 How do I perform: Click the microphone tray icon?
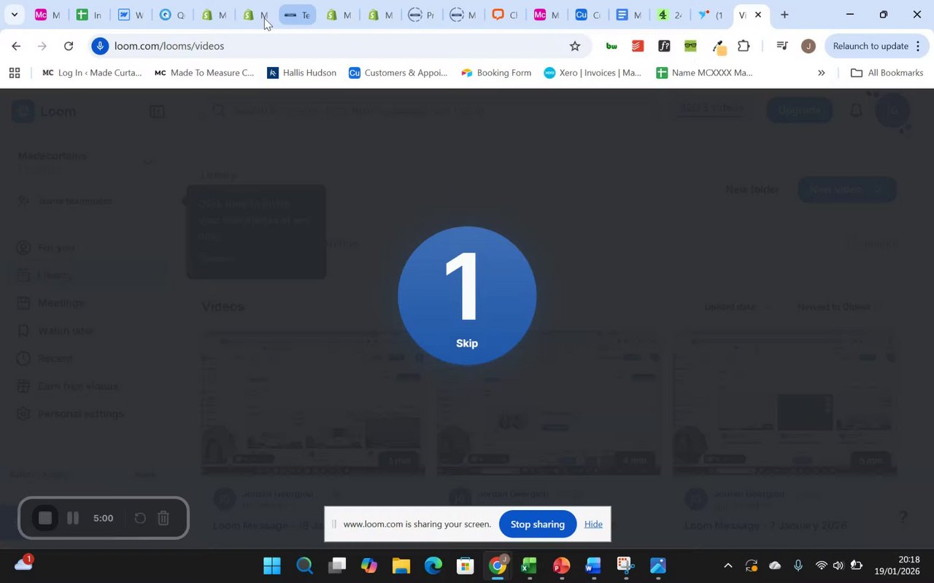(798, 566)
